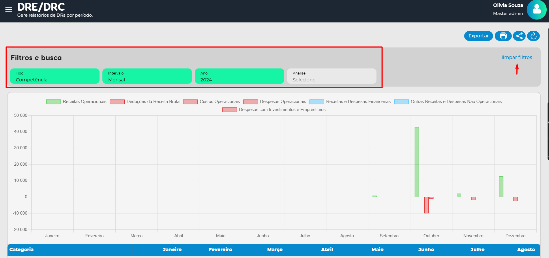The image size is (549, 258).
Task: Click the refresh report icon
Action: 533,36
